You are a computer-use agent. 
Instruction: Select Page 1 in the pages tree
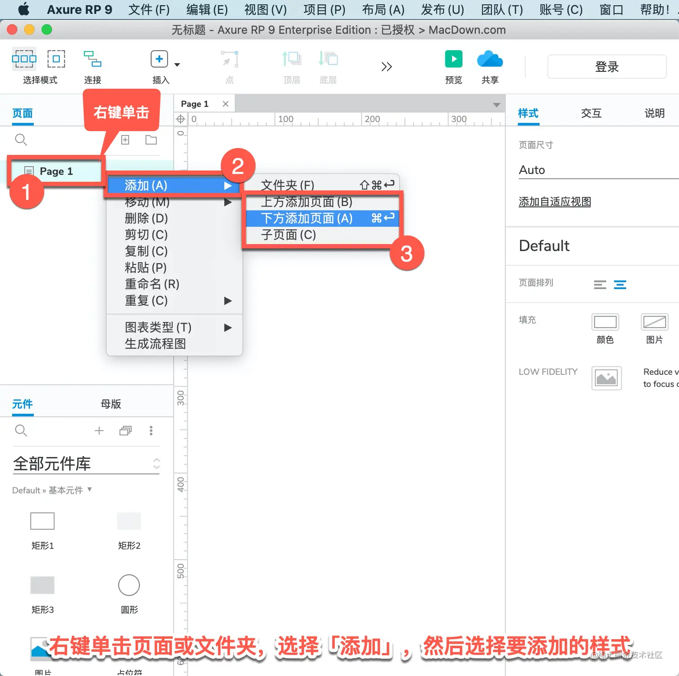coord(56,171)
